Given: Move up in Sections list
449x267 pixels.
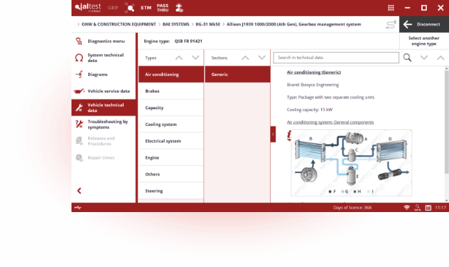Looking at the screenshot, I should (x=245, y=58).
